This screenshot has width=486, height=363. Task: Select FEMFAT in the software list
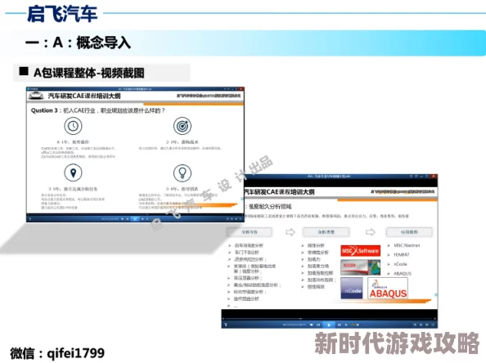[x=402, y=254]
